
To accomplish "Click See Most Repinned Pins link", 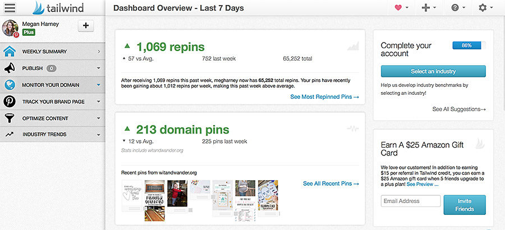I will 325,96.
